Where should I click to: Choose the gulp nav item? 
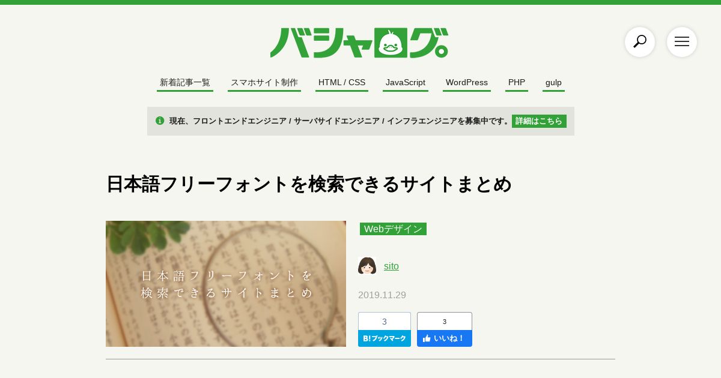click(553, 83)
